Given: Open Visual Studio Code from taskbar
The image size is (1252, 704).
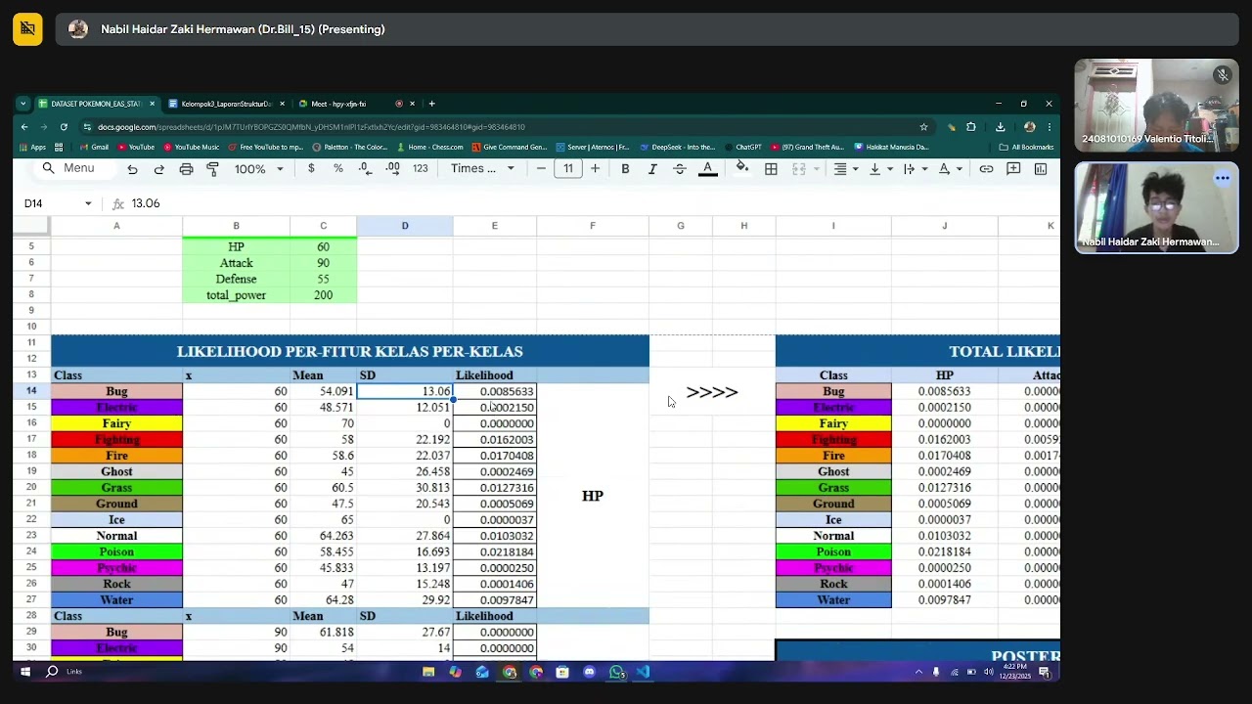Looking at the screenshot, I should pos(643,672).
